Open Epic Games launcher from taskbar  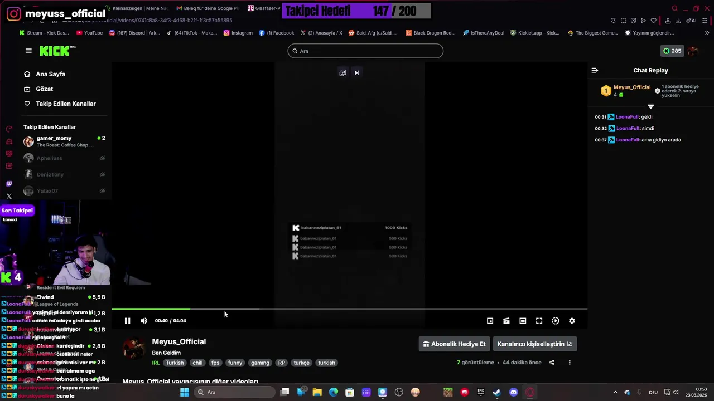click(x=480, y=392)
